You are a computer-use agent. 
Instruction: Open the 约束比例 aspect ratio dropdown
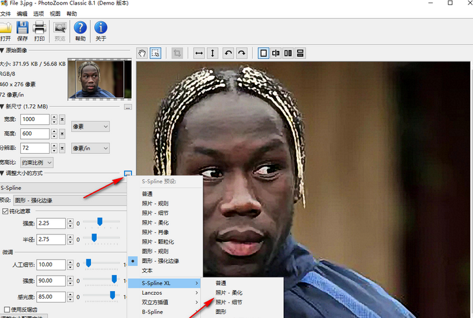tap(36, 163)
